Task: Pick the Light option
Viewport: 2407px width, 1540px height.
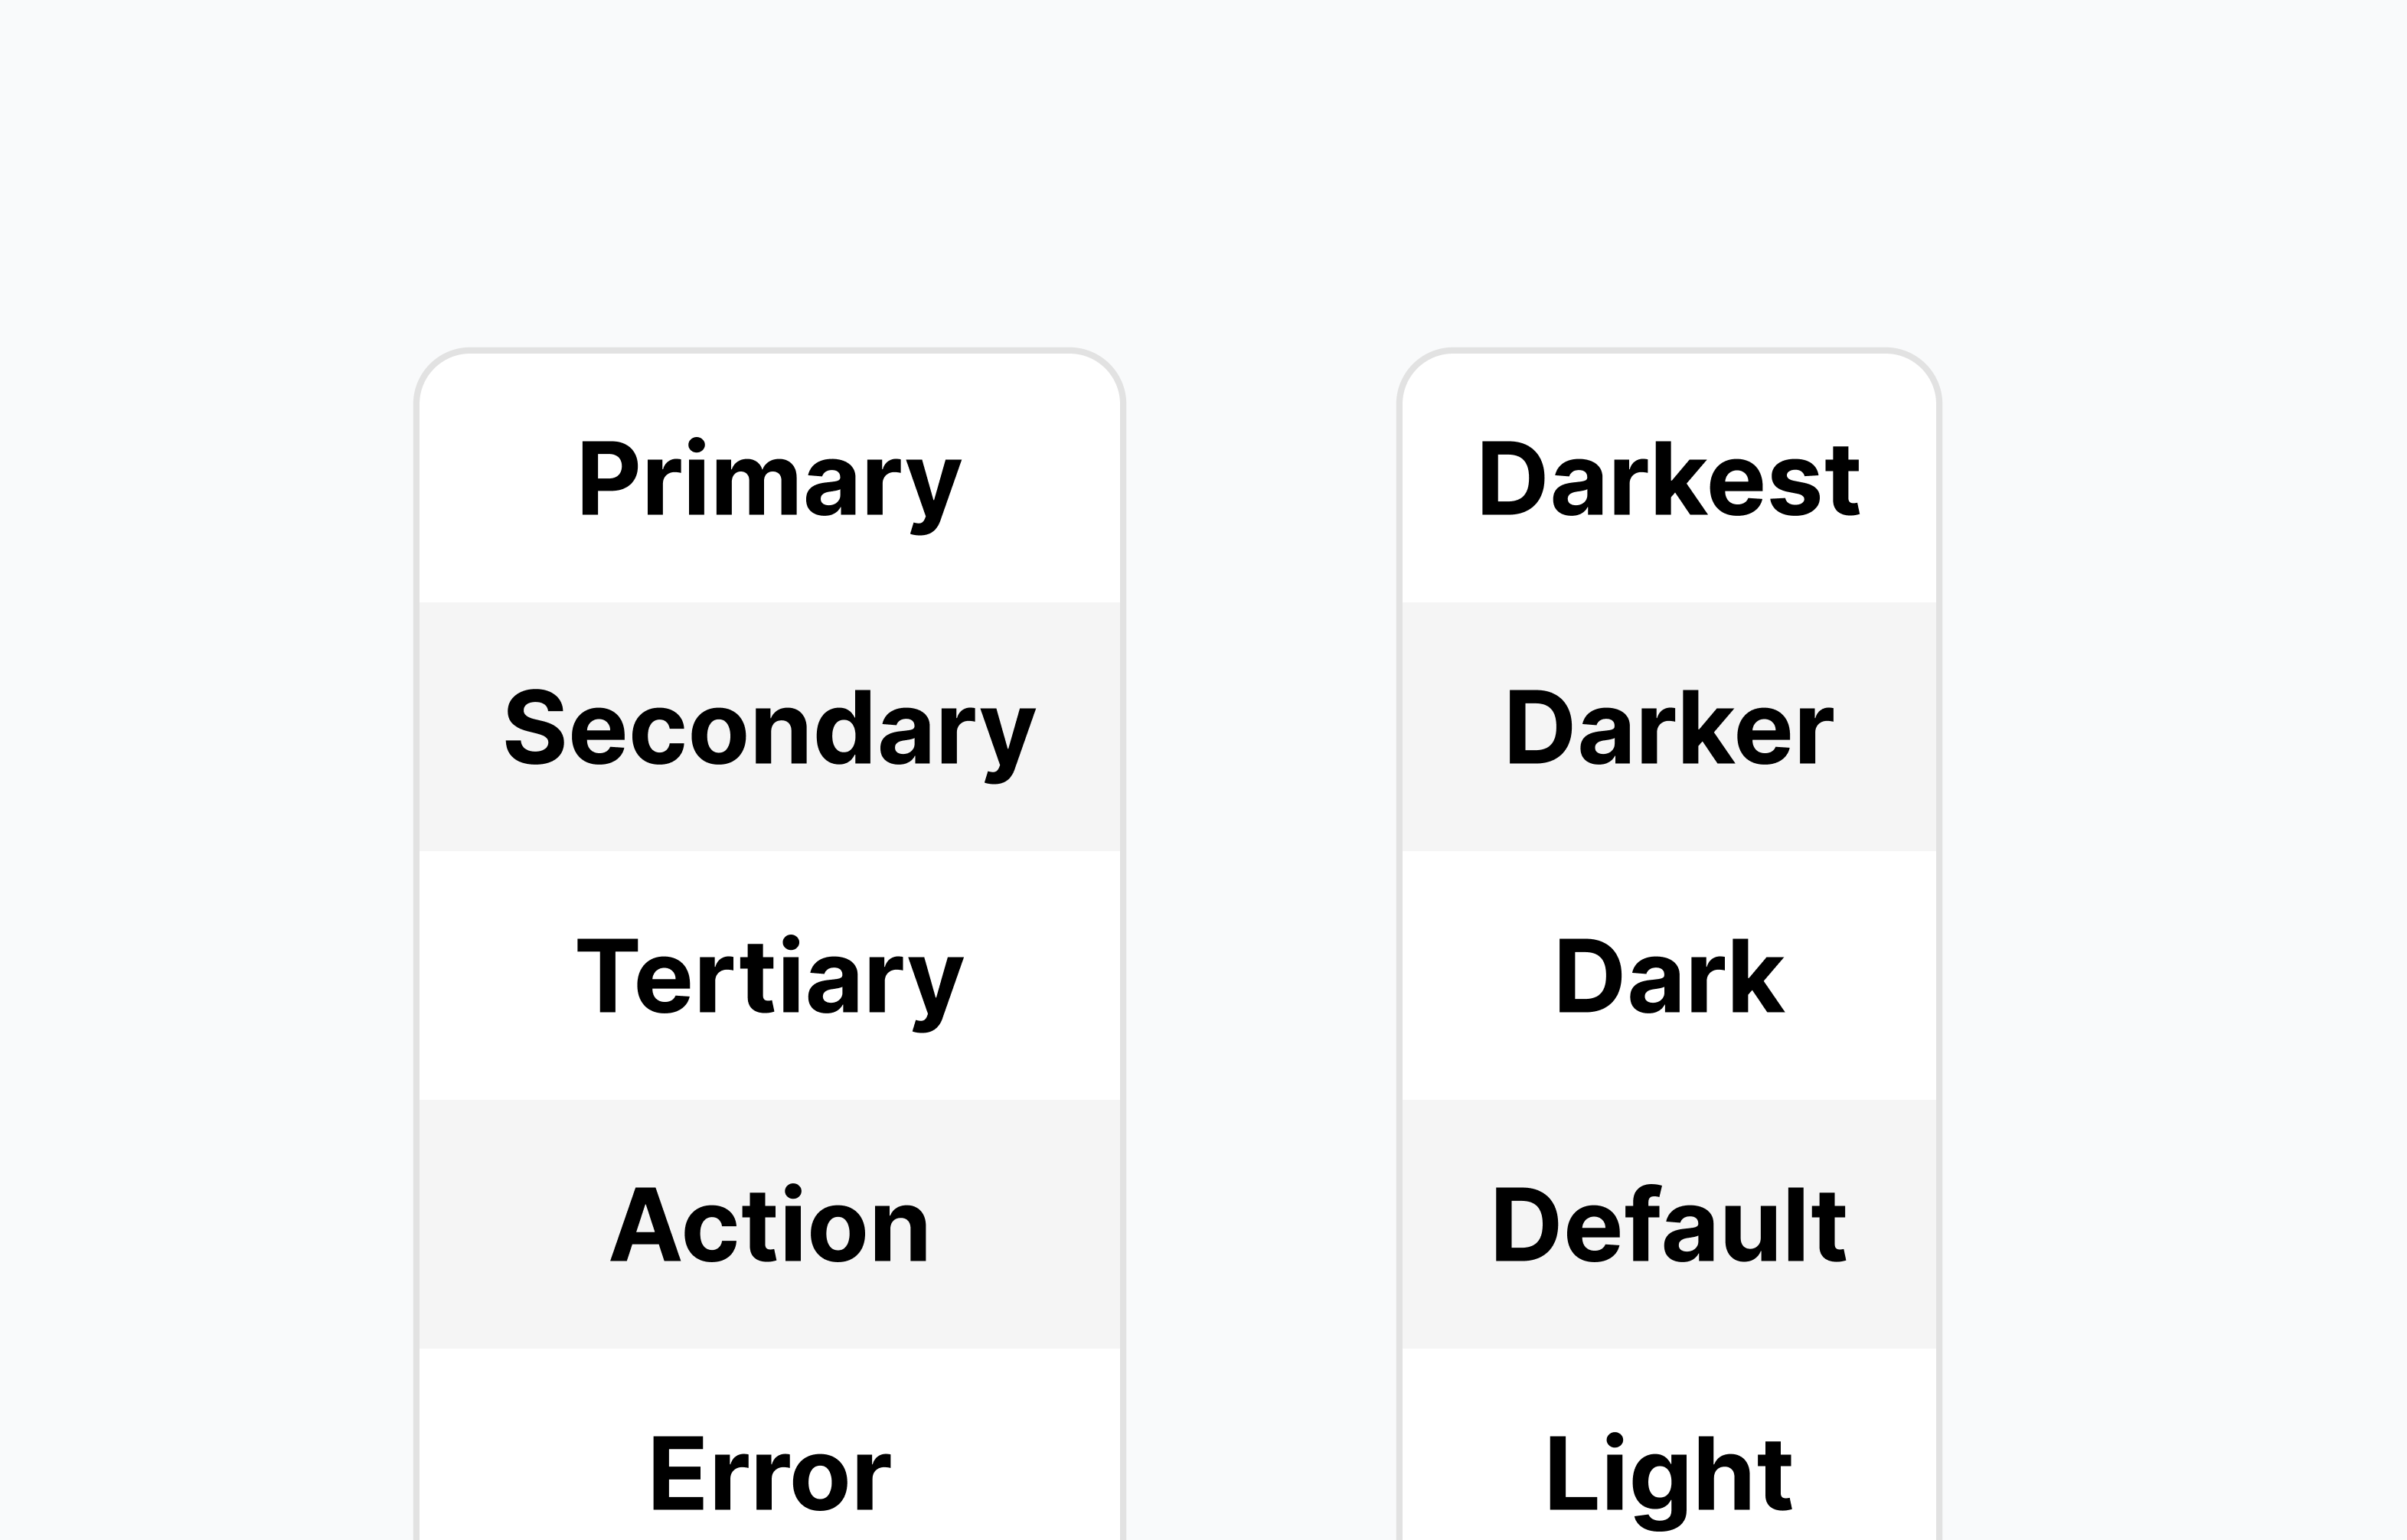Action: pyautogui.click(x=1669, y=1473)
